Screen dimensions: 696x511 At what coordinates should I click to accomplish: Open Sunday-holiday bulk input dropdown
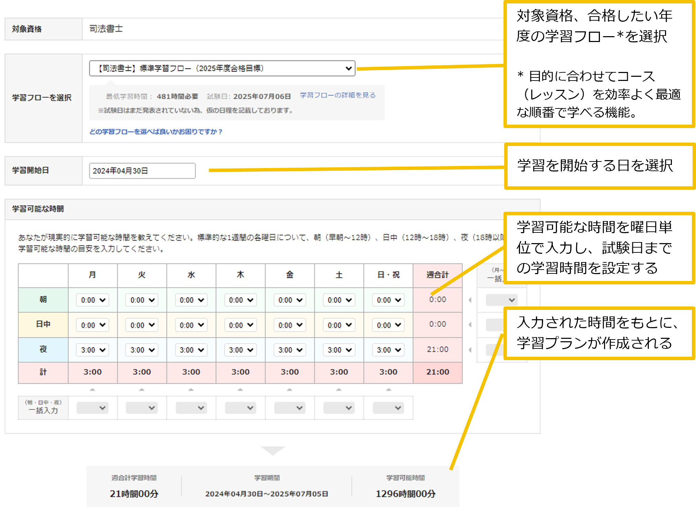pos(388,408)
